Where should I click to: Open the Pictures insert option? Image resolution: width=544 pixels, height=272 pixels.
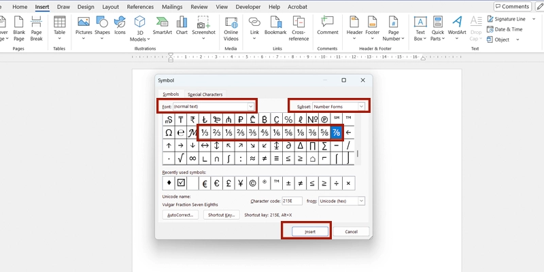[84, 25]
